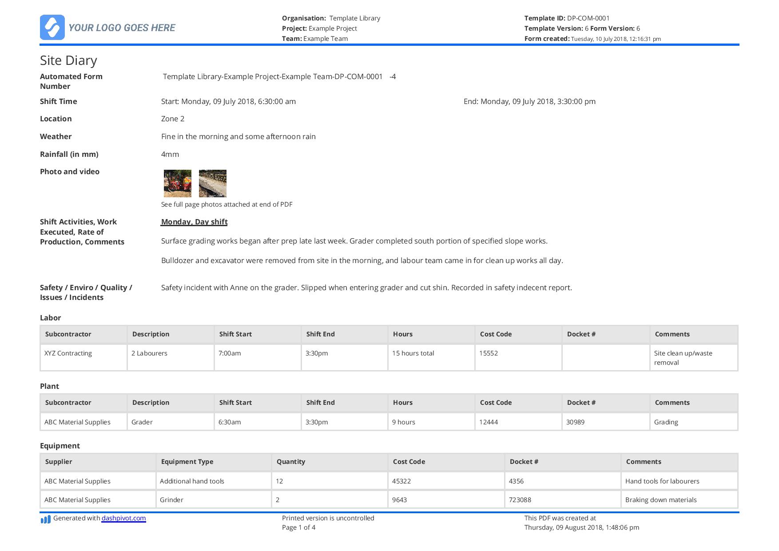This screenshot has width=779, height=551.
Task: Click the 'Labor' section heading
Action: pyautogui.click(x=50, y=318)
